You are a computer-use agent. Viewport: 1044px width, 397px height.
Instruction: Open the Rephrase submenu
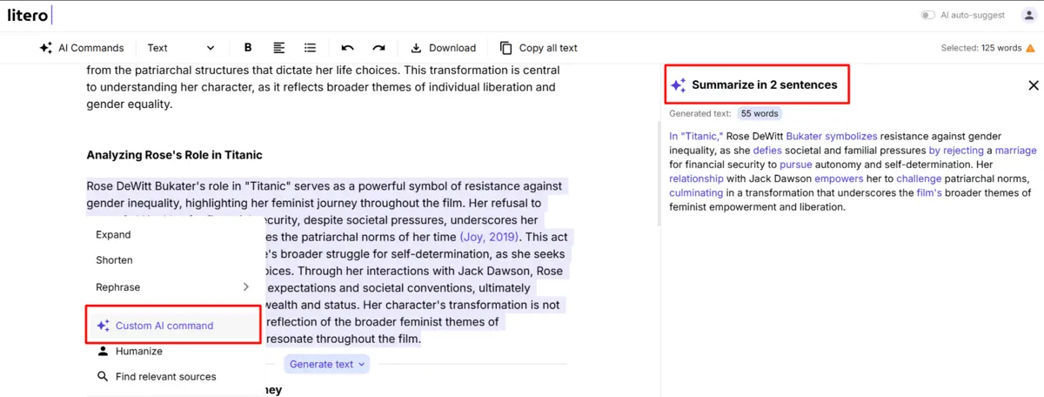click(172, 286)
